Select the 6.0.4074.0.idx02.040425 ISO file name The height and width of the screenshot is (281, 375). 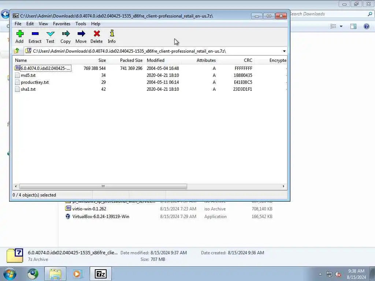coord(45,68)
